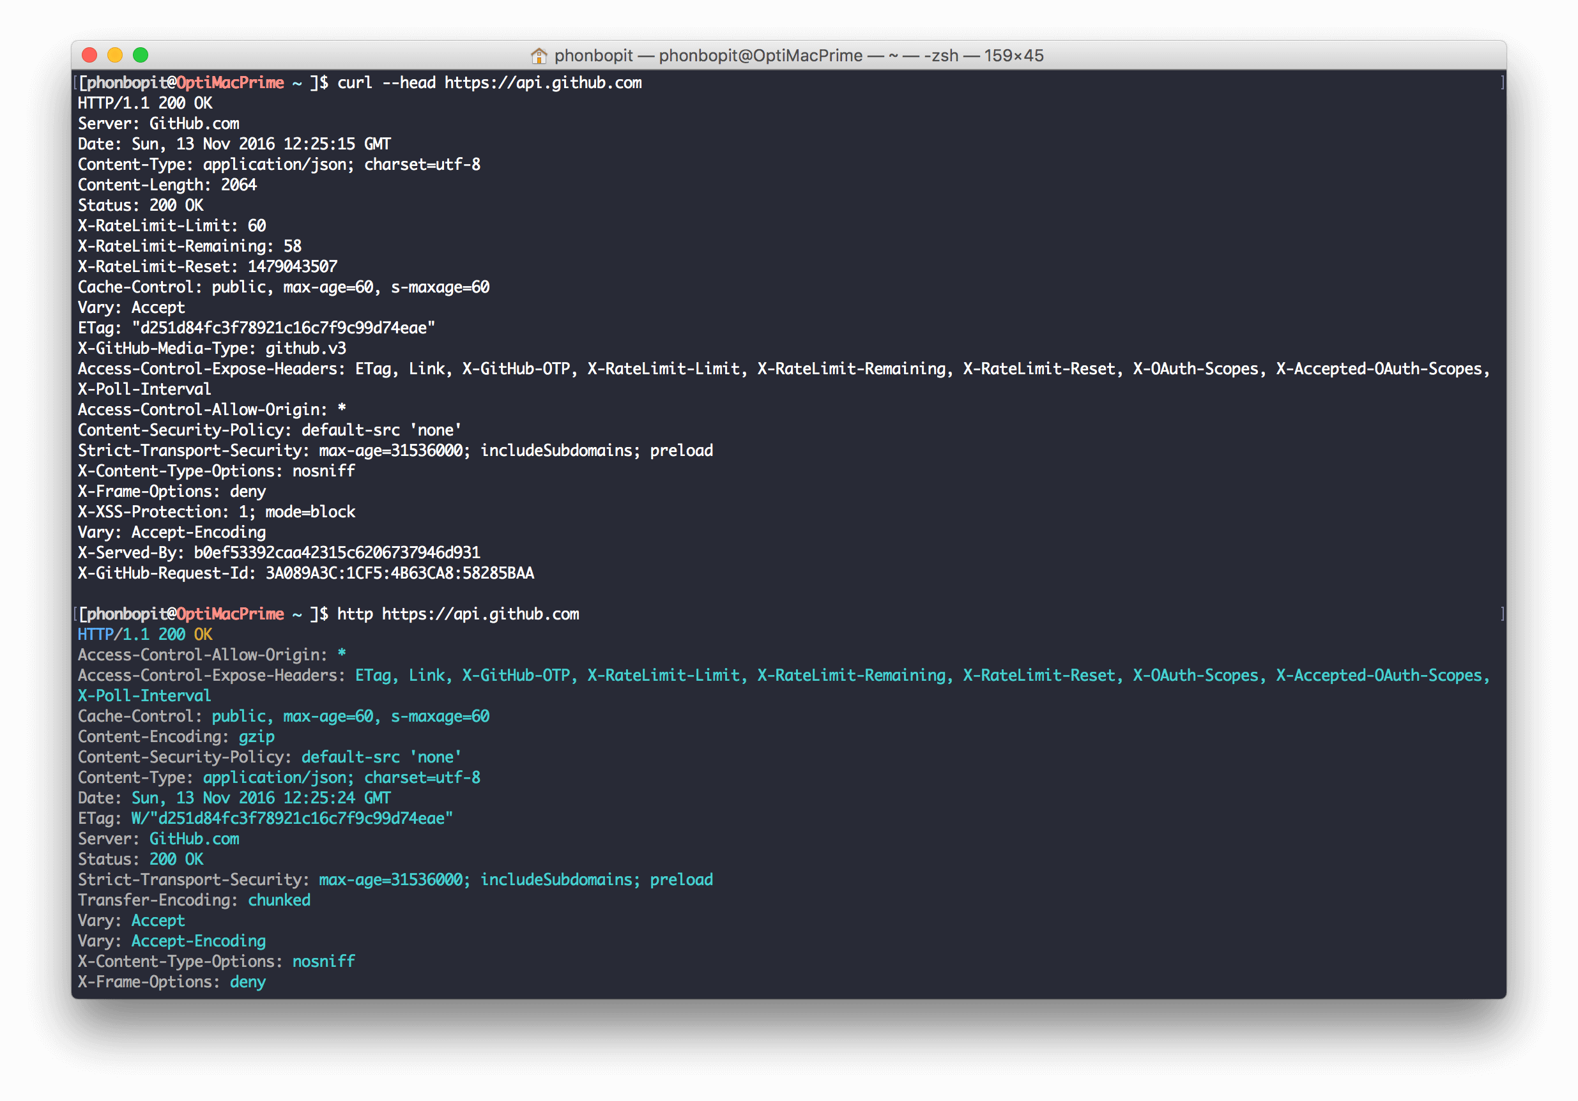1578x1101 pixels.
Task: Click the yellow minimize window button
Action: pyautogui.click(x=115, y=55)
